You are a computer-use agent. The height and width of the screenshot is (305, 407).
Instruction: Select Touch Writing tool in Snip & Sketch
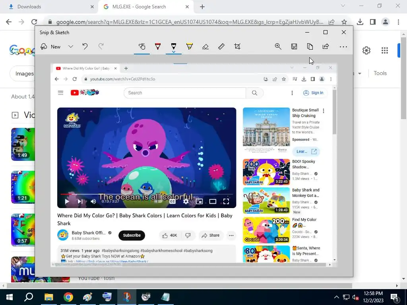click(x=142, y=47)
